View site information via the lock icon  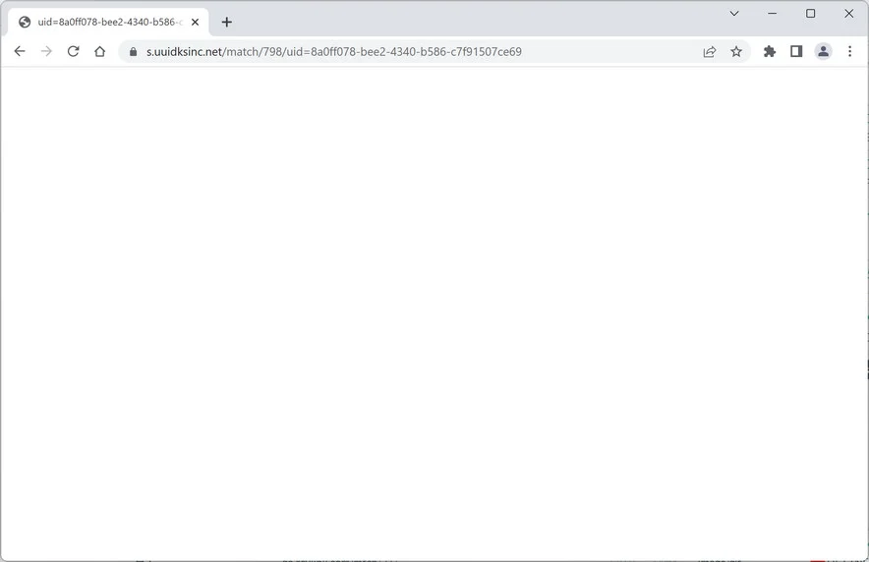(133, 51)
